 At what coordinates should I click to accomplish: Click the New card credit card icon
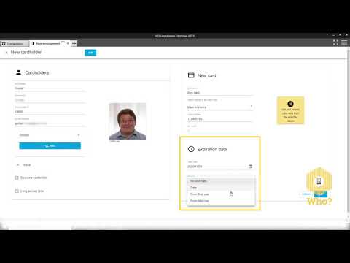click(x=191, y=75)
